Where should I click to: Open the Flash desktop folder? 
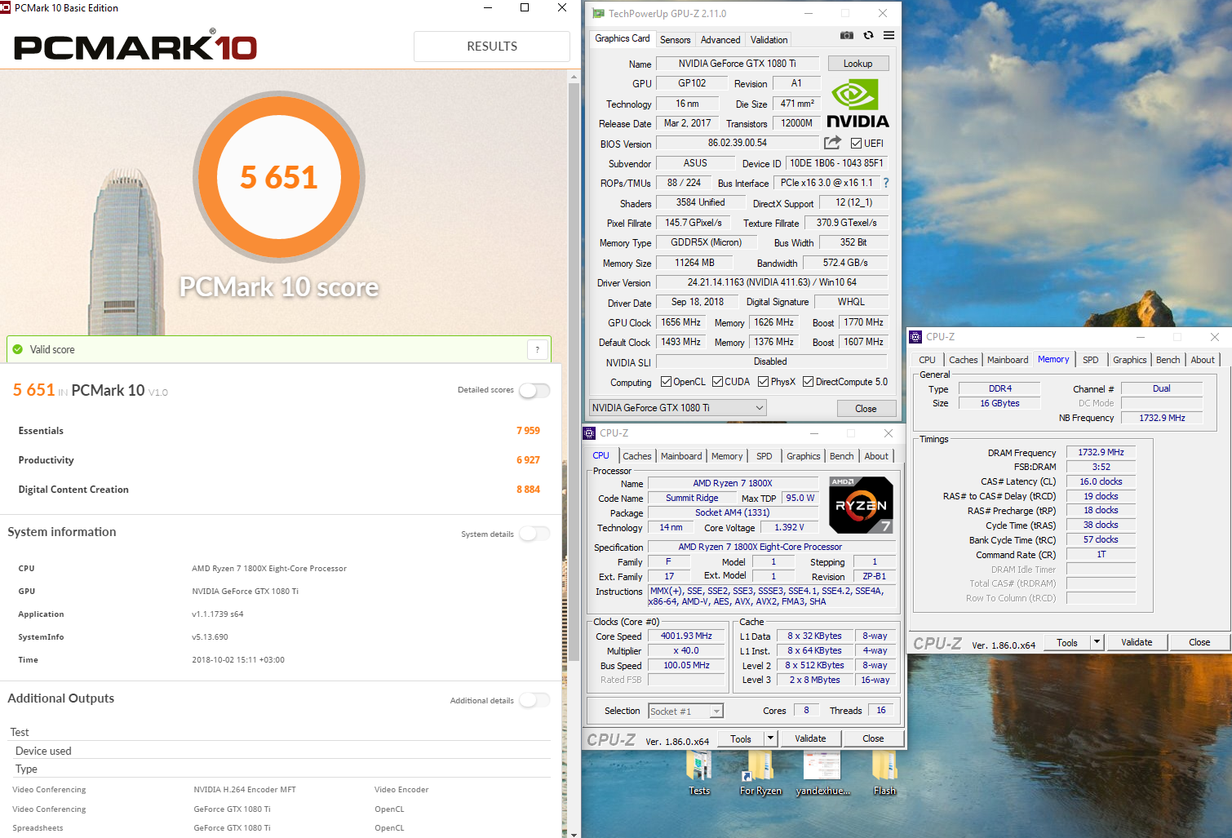point(884,773)
